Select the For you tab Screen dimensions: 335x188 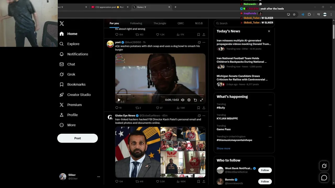114,23
